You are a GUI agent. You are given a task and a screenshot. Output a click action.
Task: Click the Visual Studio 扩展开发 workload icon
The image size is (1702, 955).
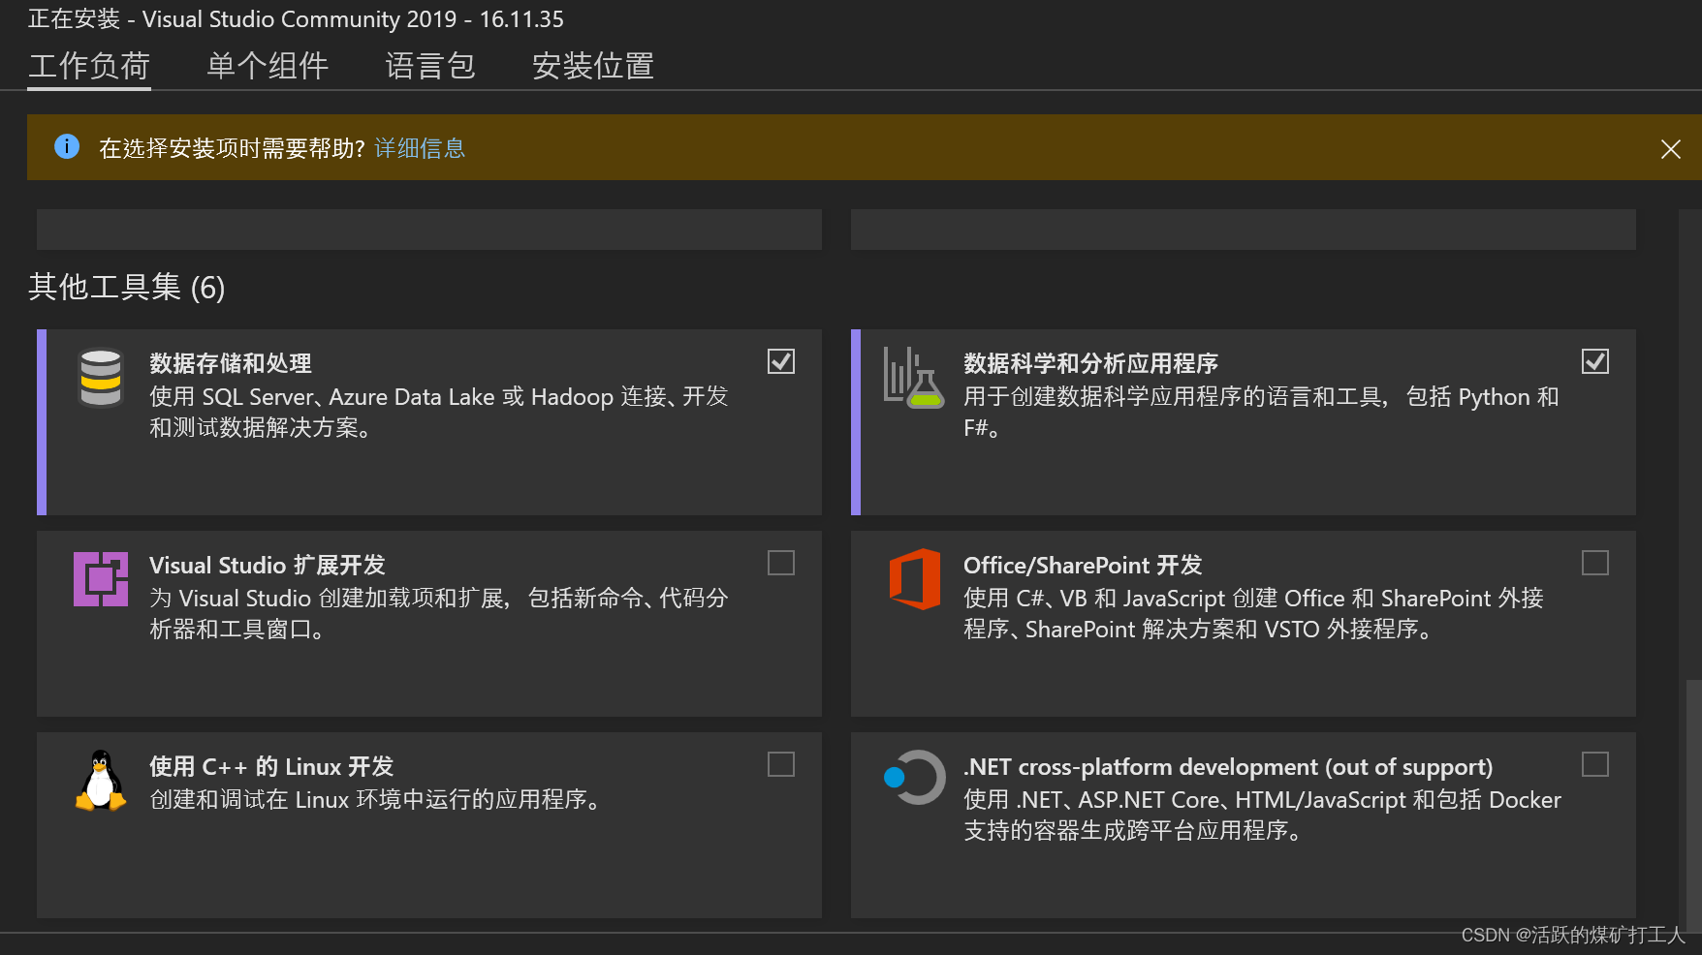pos(100,578)
